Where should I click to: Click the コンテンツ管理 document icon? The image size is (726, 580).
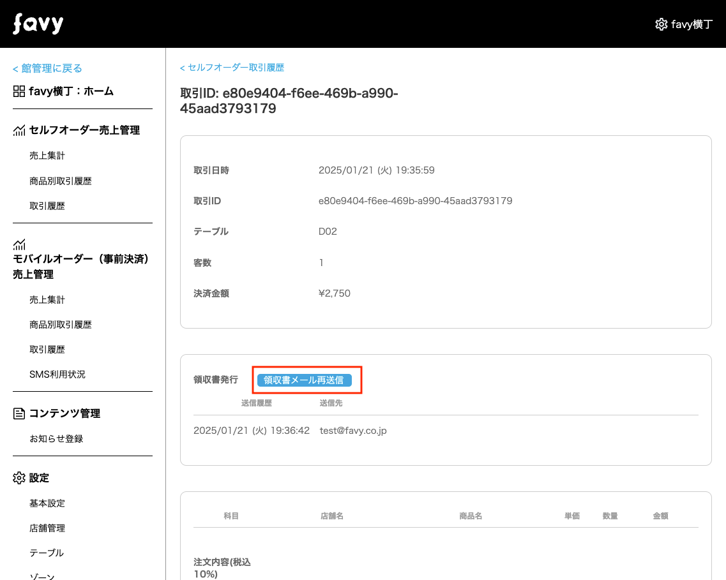point(19,413)
